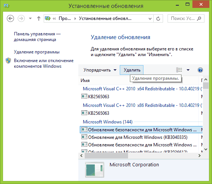
Task: Click the vertical scrollbar down arrow
Action: pyautogui.click(x=206, y=149)
